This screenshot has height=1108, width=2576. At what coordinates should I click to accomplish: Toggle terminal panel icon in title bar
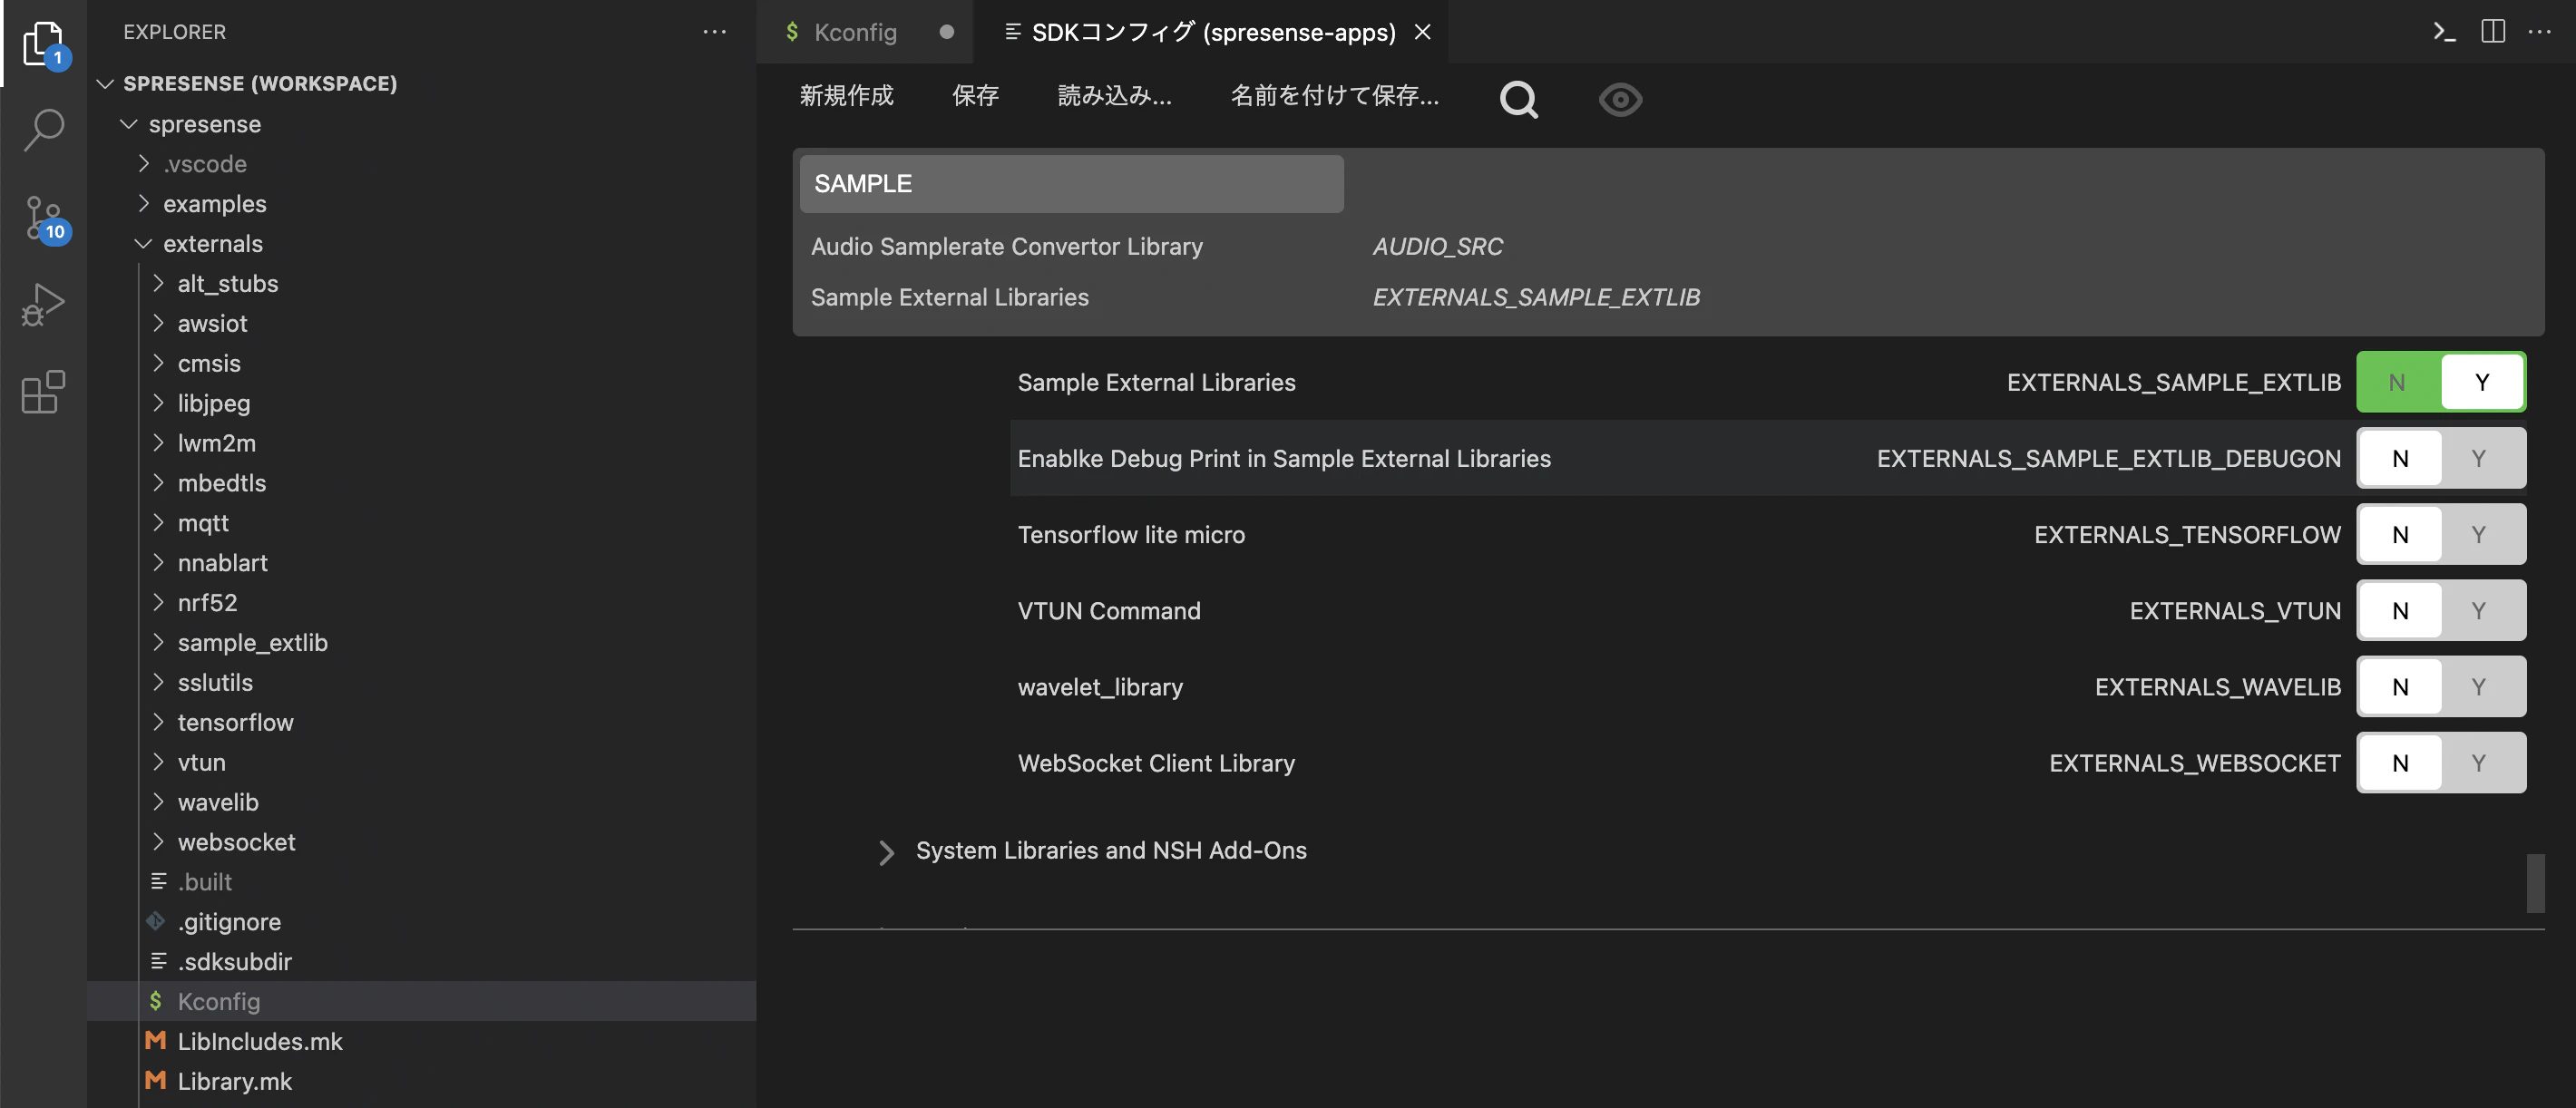coord(2444,32)
